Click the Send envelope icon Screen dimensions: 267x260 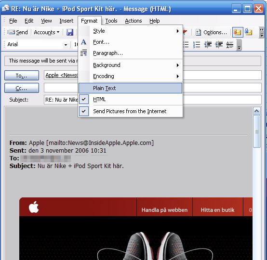click(12, 32)
